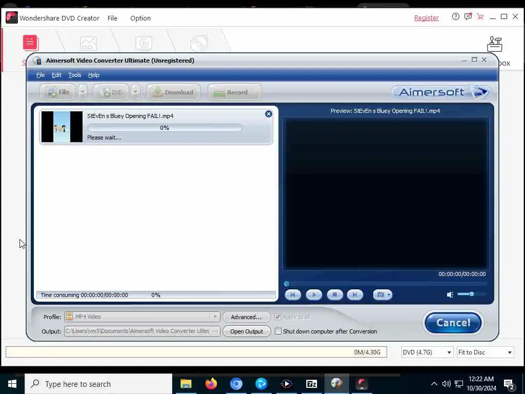
Task: Click the Please wait… status text
Action: (x=104, y=137)
